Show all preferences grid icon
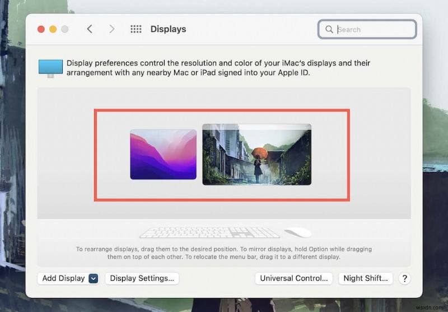 coord(136,29)
